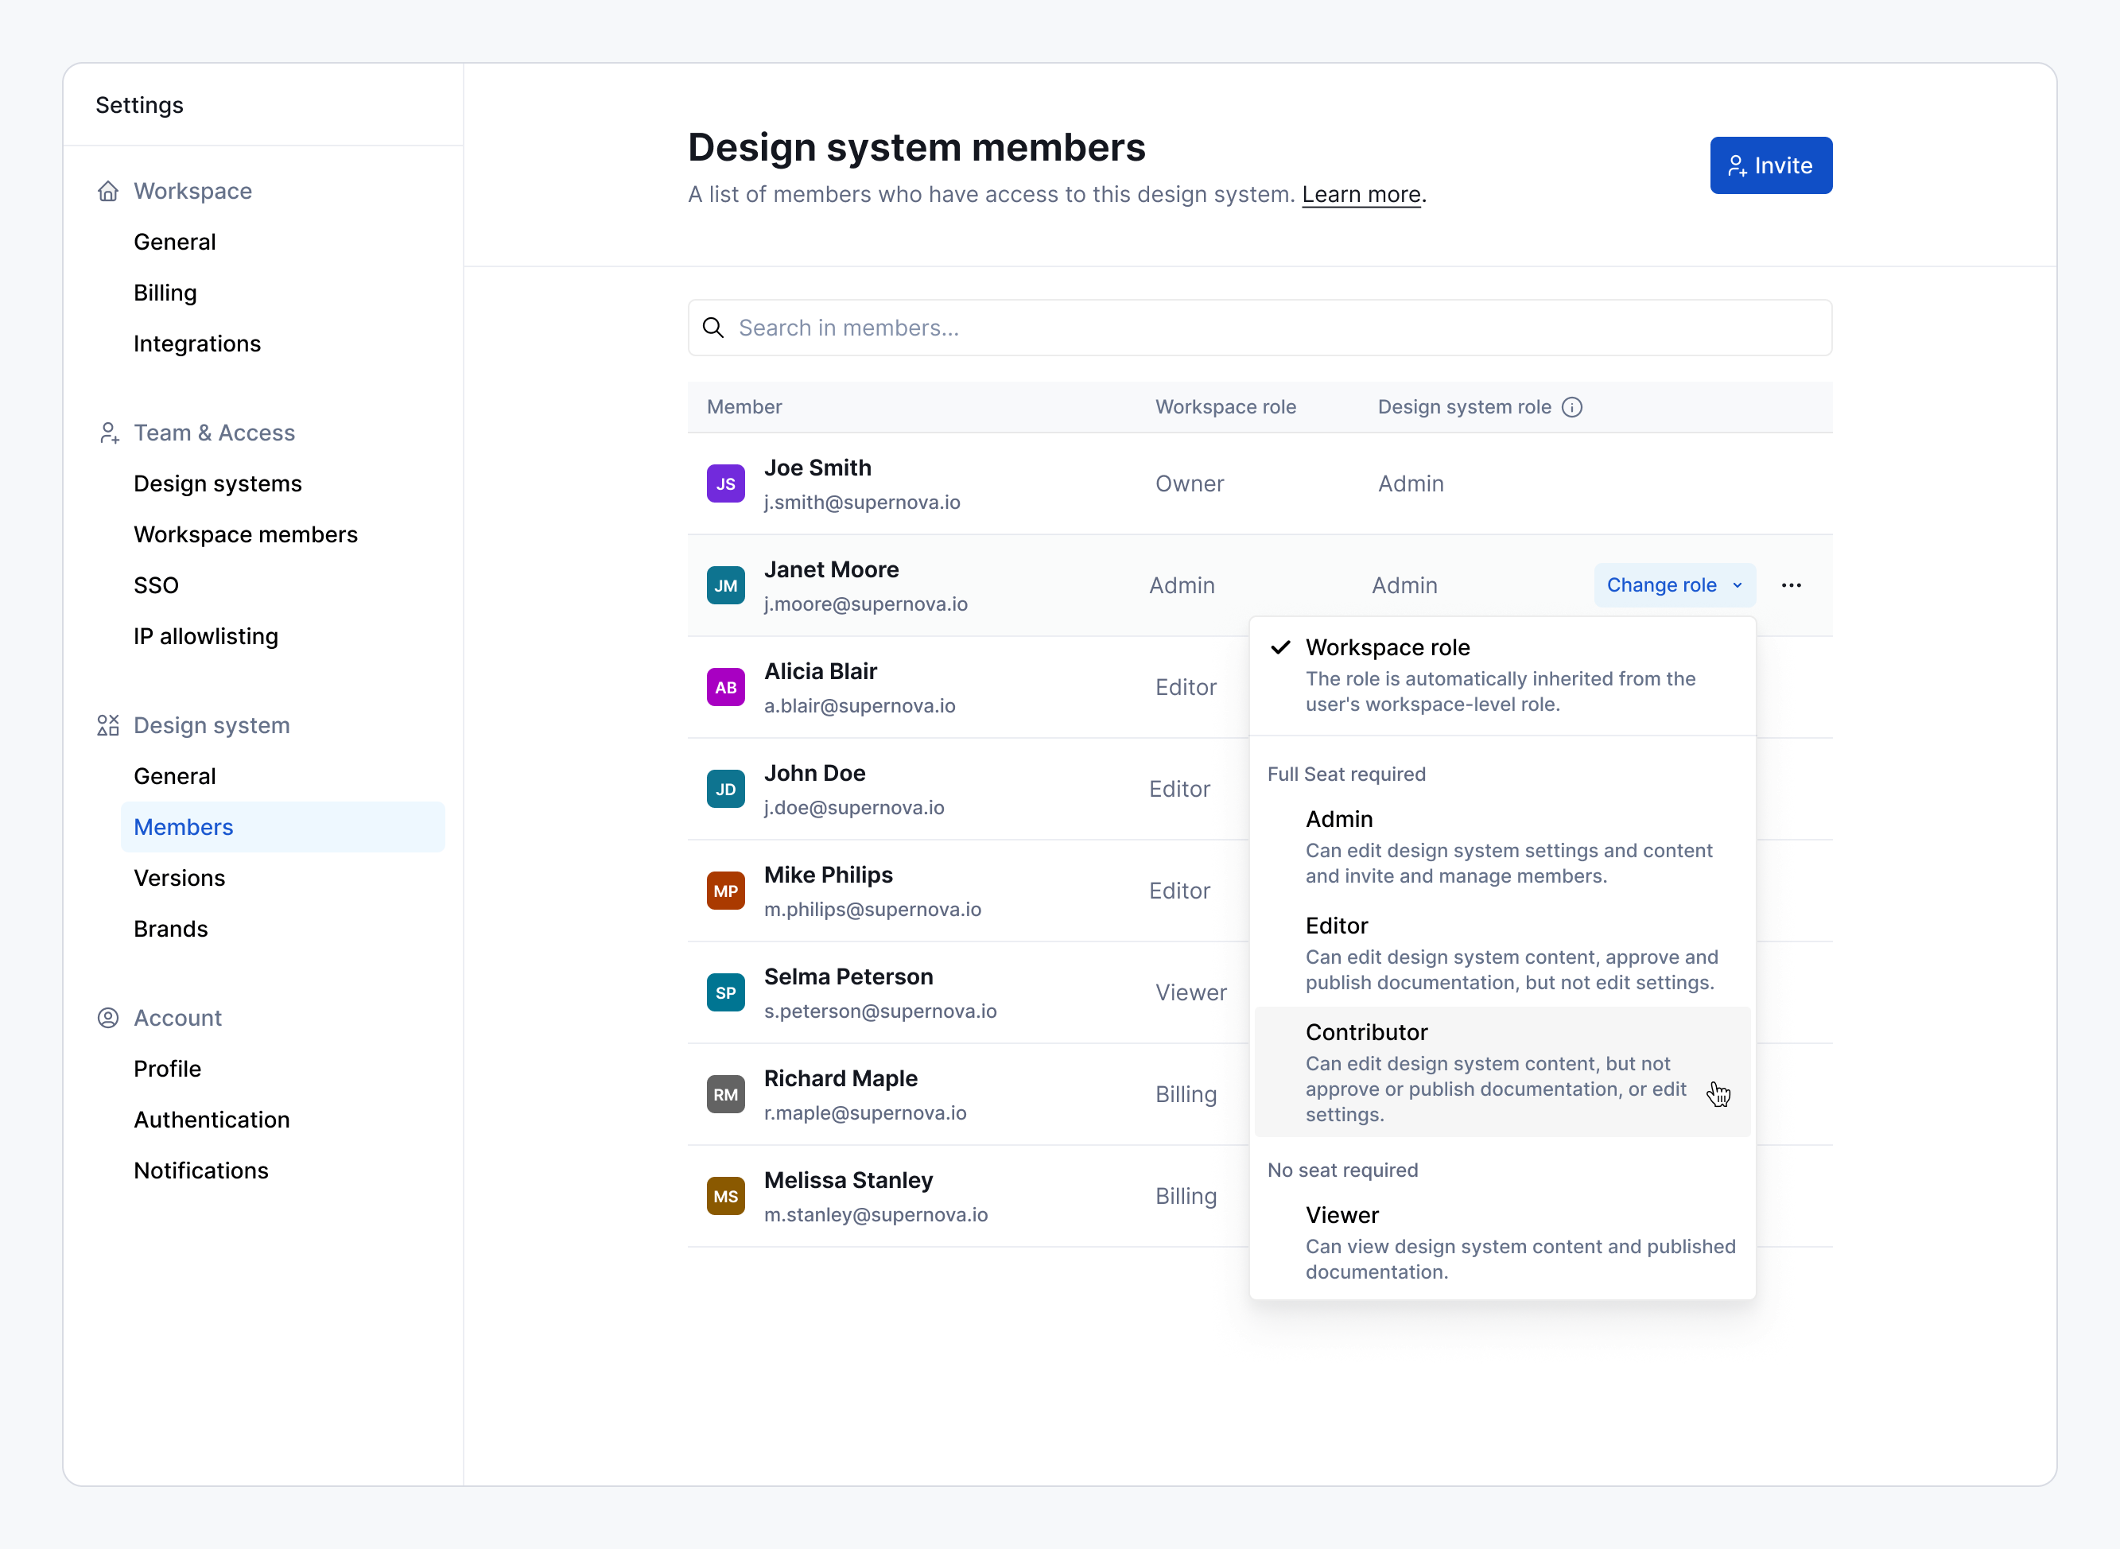The width and height of the screenshot is (2120, 1549).
Task: Click Janet Moore's JM avatar
Action: pos(726,586)
